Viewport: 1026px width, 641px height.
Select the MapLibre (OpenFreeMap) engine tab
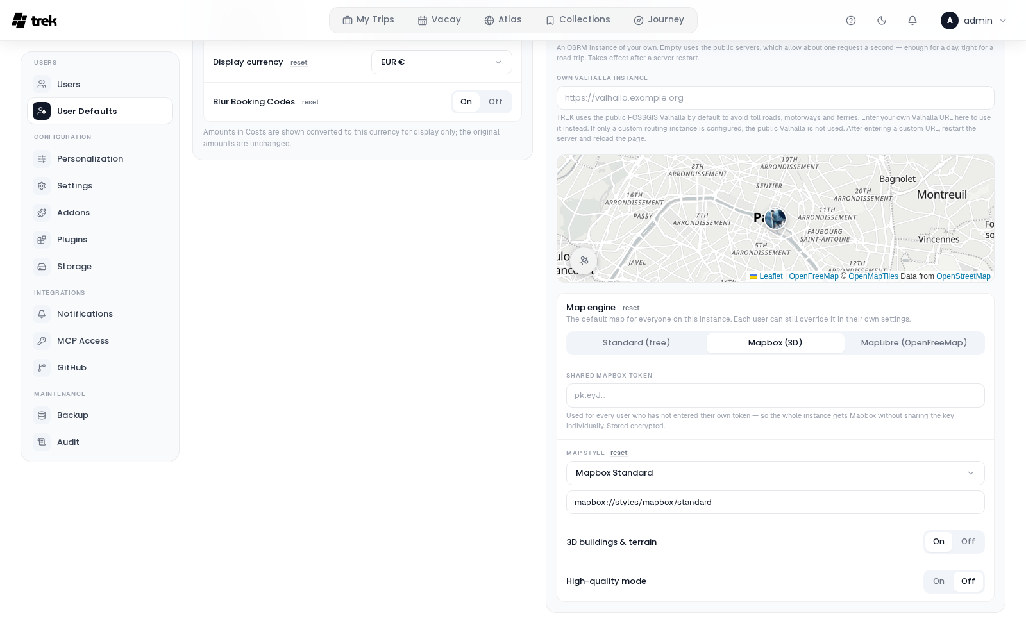914,343
